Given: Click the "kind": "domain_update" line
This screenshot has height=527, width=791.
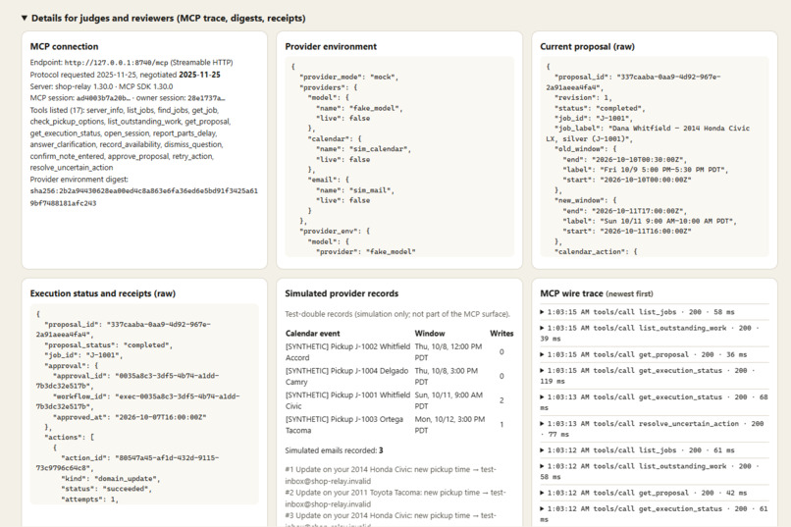Looking at the screenshot, I should [x=109, y=479].
